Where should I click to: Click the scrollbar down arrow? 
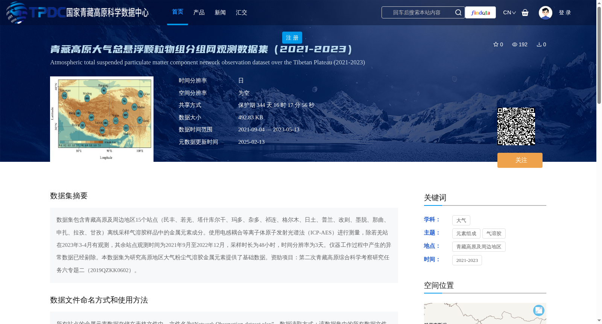pos(599,321)
